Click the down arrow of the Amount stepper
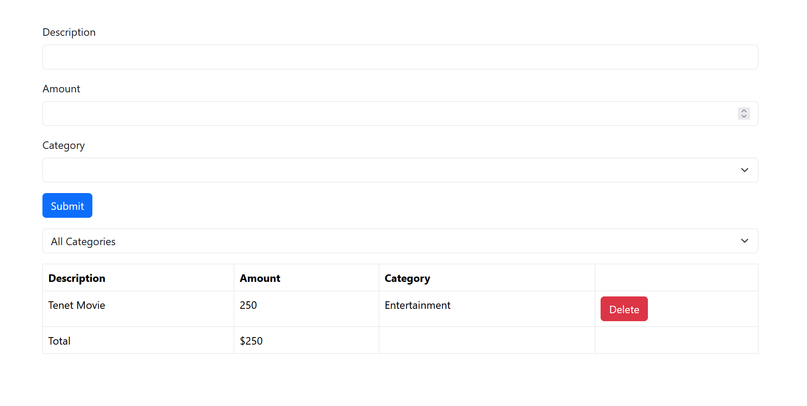 (x=743, y=116)
